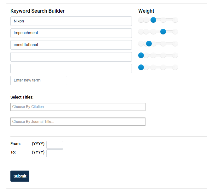Click the To year input box

pos(55,153)
